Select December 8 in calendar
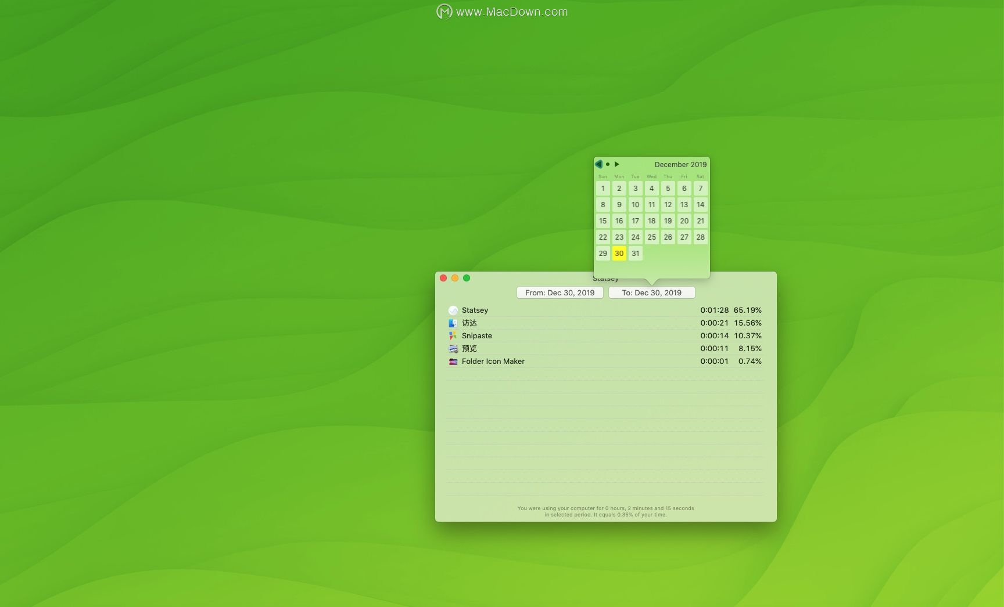The height and width of the screenshot is (607, 1004). click(x=603, y=205)
